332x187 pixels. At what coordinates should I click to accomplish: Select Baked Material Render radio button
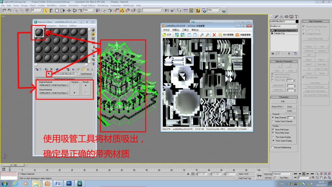[x=86, y=93]
